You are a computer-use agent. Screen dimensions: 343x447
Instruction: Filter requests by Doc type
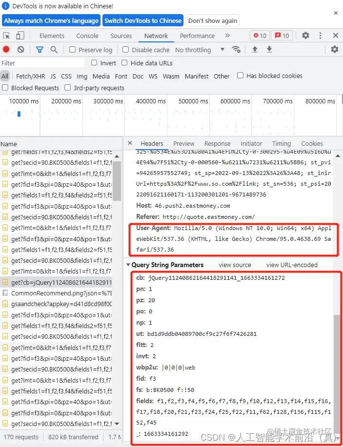(x=138, y=76)
